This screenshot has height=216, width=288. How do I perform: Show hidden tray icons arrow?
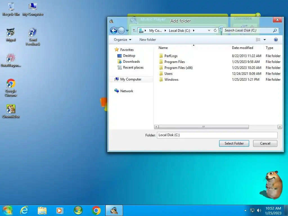click(245, 210)
